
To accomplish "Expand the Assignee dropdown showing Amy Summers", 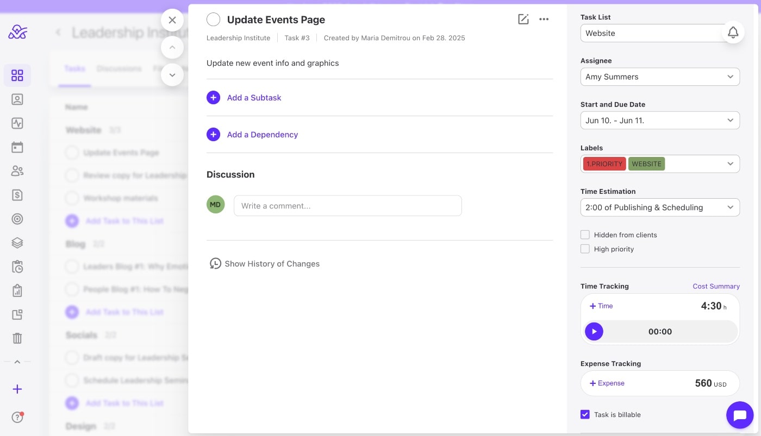I will pyautogui.click(x=659, y=77).
